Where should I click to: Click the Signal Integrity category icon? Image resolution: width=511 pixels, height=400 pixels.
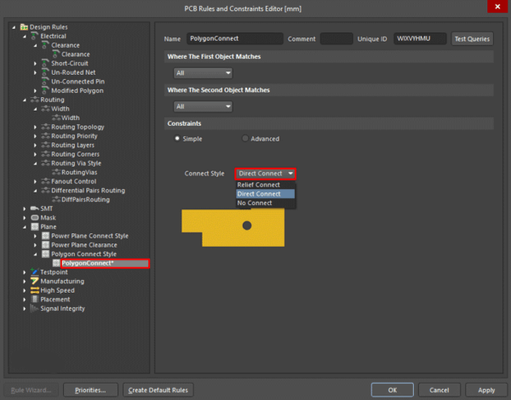click(x=34, y=308)
